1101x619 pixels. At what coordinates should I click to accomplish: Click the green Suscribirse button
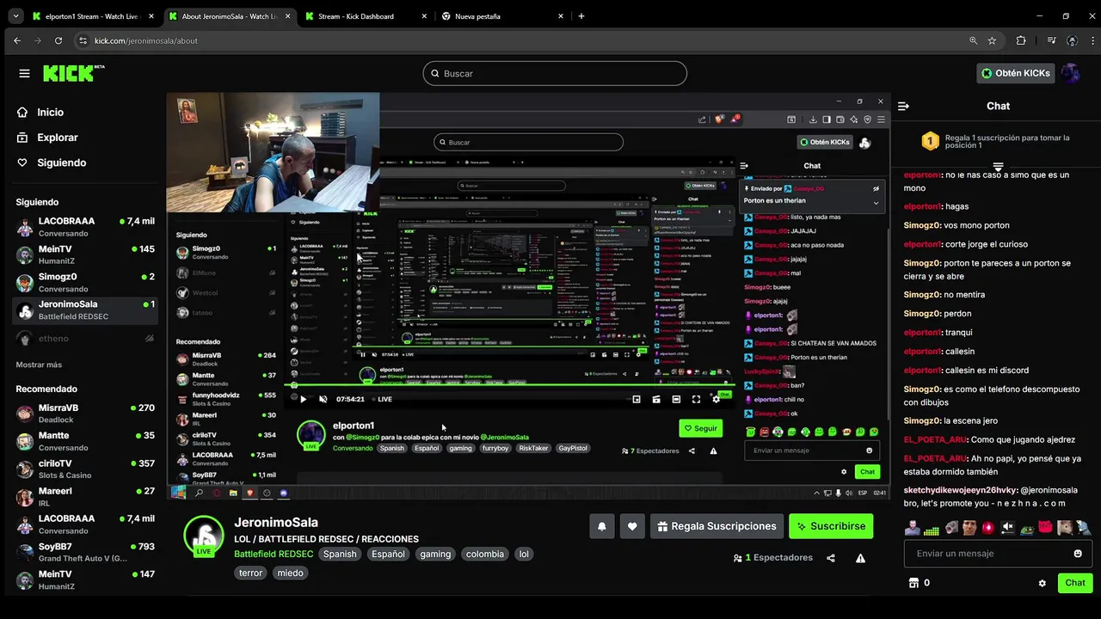831,526
